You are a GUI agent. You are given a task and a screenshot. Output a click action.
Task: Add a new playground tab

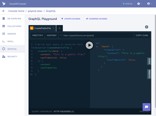(60, 28)
